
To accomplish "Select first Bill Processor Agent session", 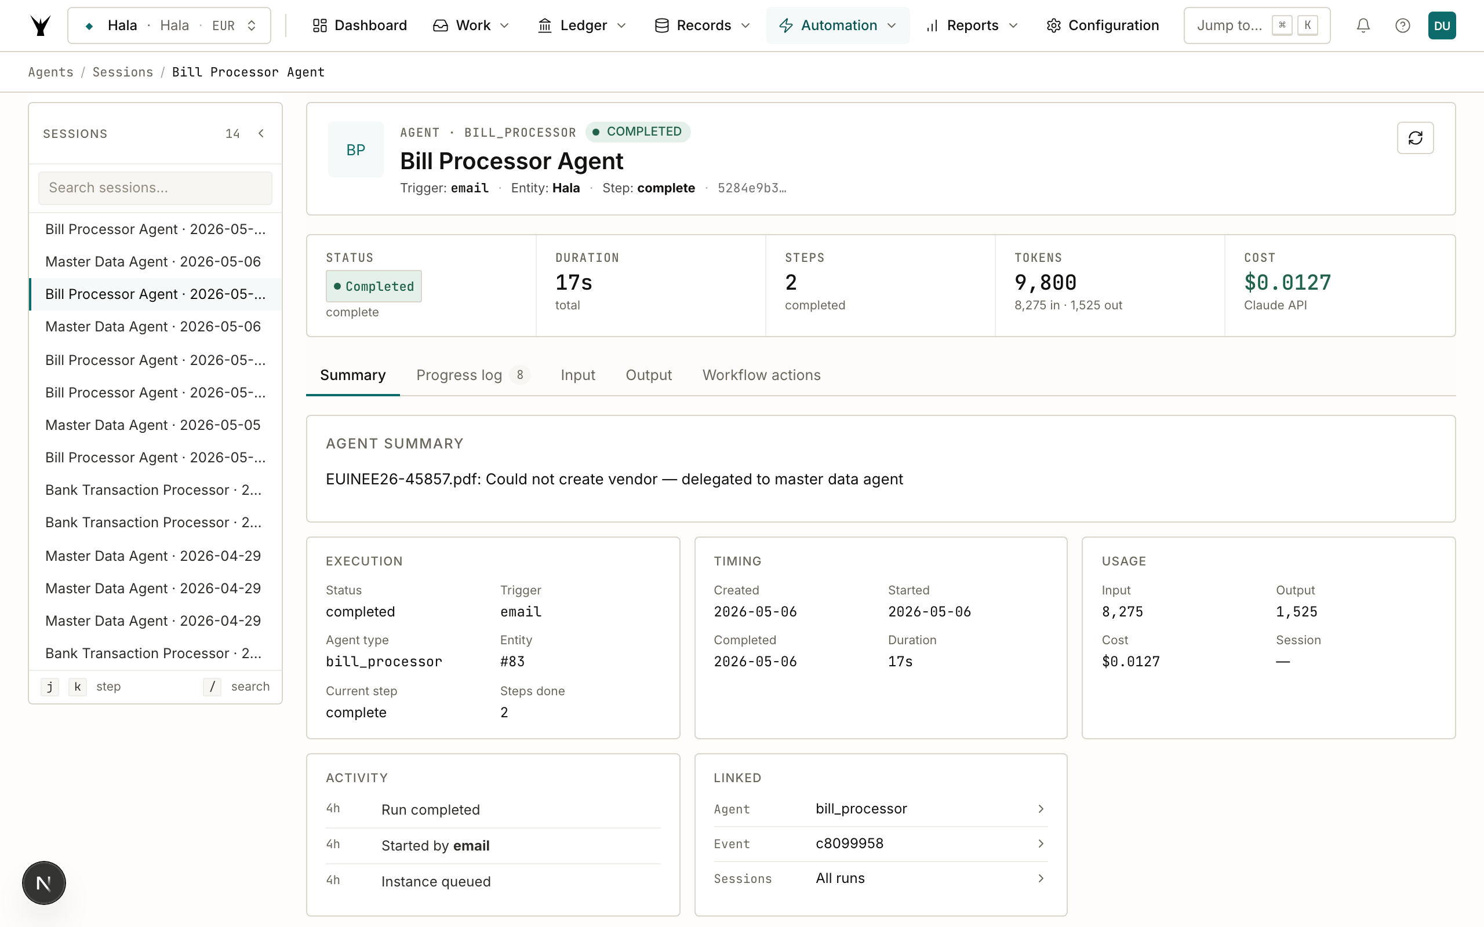I will [x=155, y=229].
